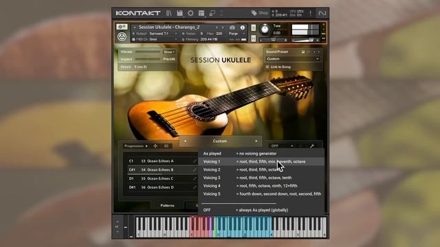The height and width of the screenshot is (247, 440).
Task: Shift keyboard octave down with minus
Action: coord(118,232)
